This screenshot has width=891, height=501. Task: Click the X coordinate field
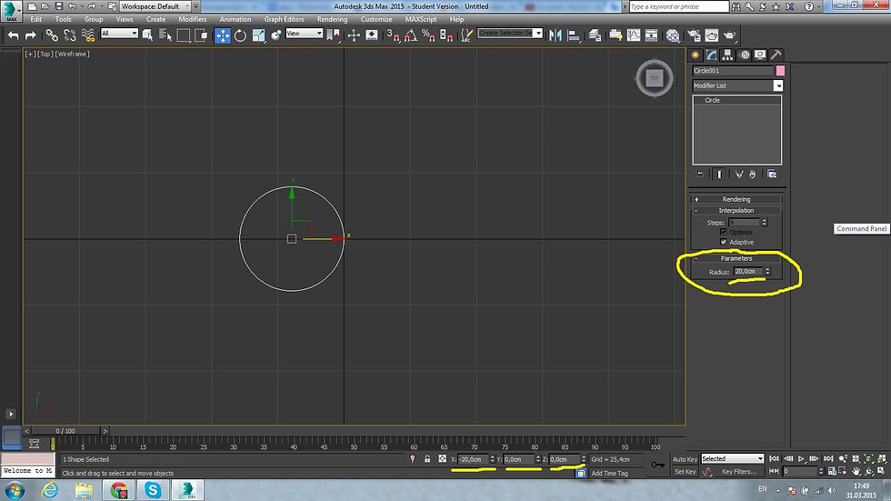473,459
